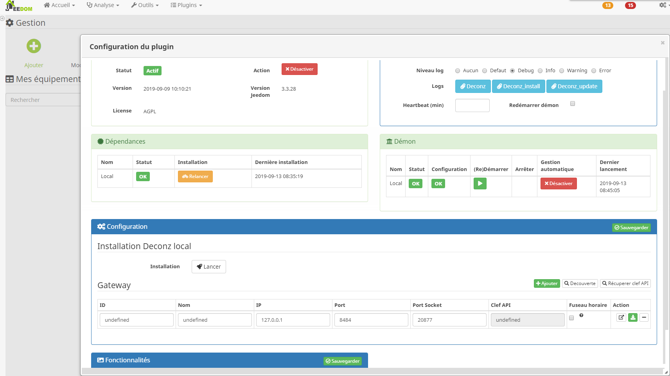Add a gateway with the Ajouter button
The height and width of the screenshot is (376, 670).
(547, 283)
